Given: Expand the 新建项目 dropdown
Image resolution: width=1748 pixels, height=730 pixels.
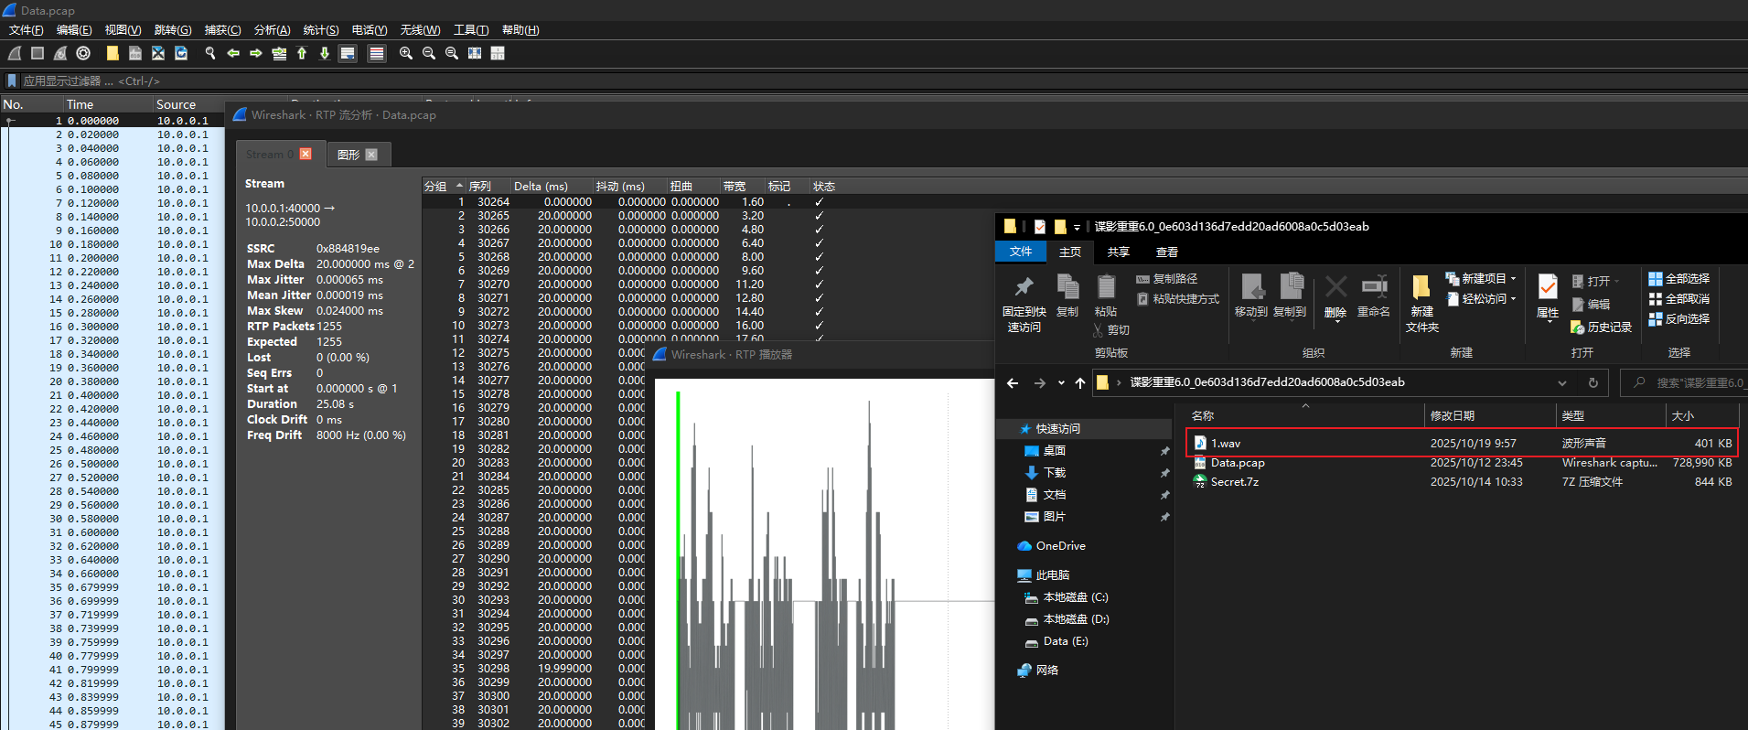Looking at the screenshot, I should (x=1513, y=279).
